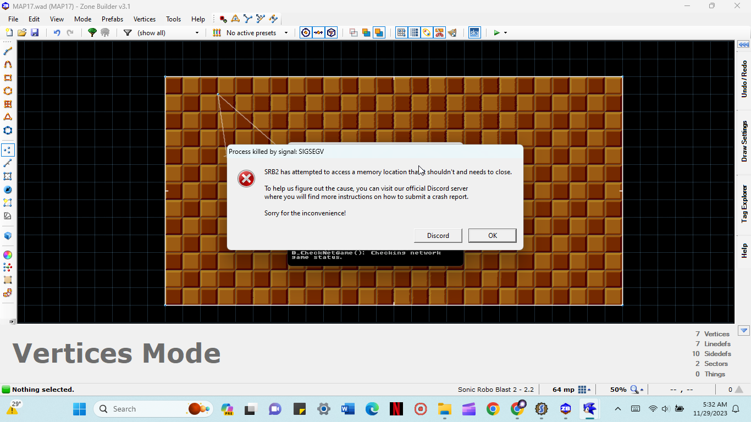Select the draw curve tool
The width and height of the screenshot is (751, 422).
(x=8, y=64)
